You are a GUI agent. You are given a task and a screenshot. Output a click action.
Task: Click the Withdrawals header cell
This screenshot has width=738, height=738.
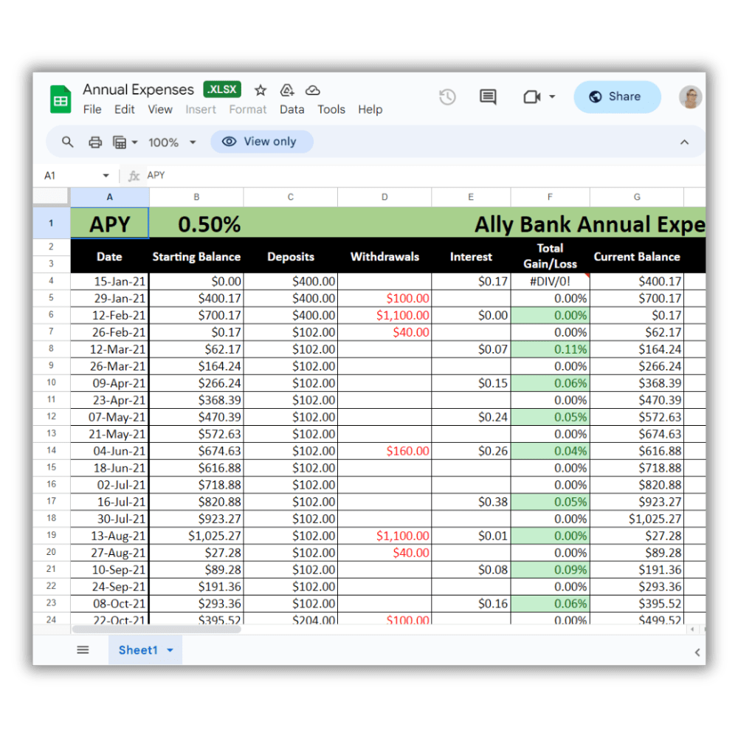tap(384, 257)
